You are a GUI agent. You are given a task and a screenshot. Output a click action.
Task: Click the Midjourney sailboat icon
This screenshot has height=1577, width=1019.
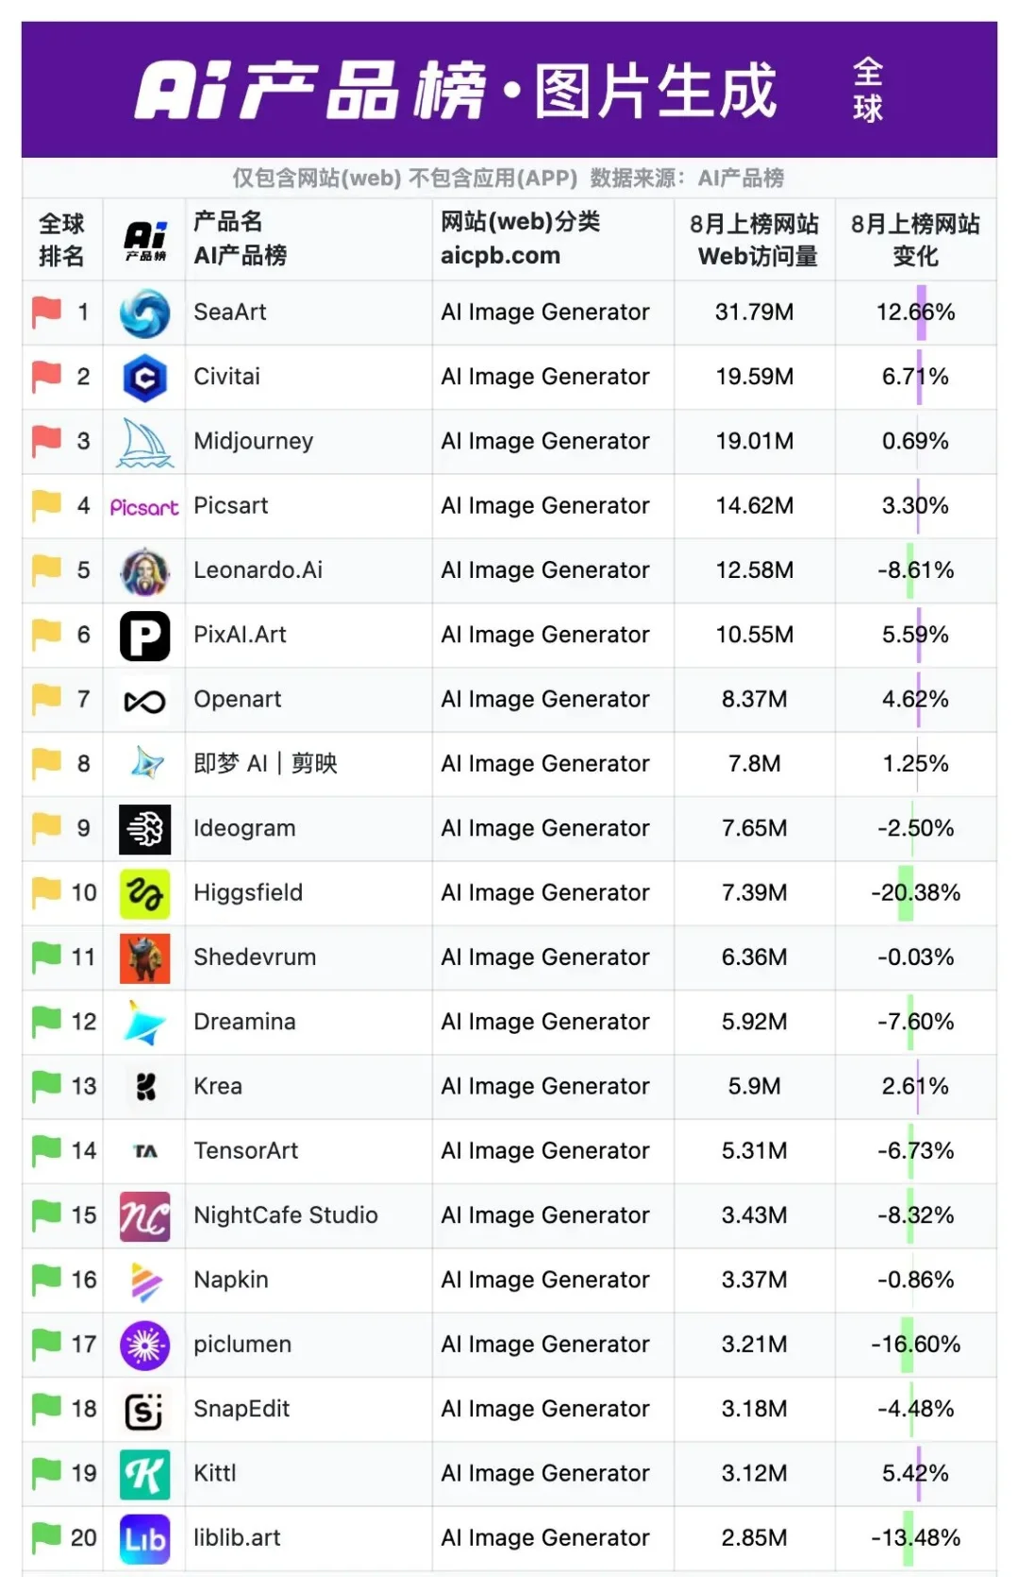(145, 443)
